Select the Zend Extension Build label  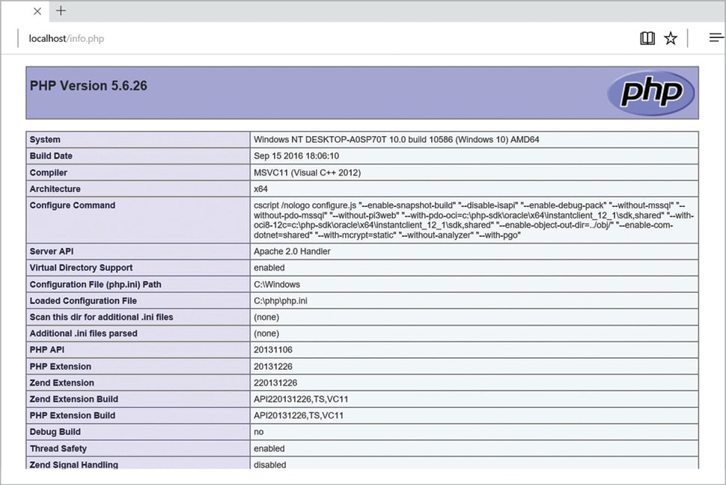[x=73, y=399]
